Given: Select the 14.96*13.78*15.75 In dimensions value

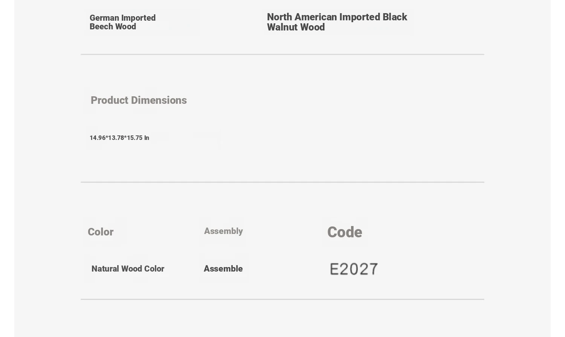Looking at the screenshot, I should (x=119, y=138).
